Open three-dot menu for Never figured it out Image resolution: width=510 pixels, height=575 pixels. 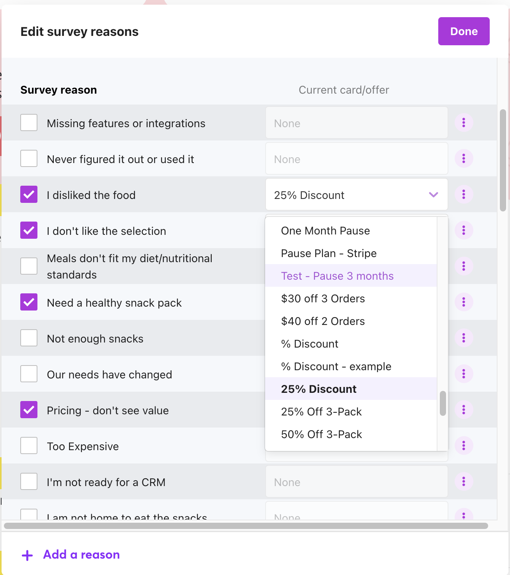point(464,159)
